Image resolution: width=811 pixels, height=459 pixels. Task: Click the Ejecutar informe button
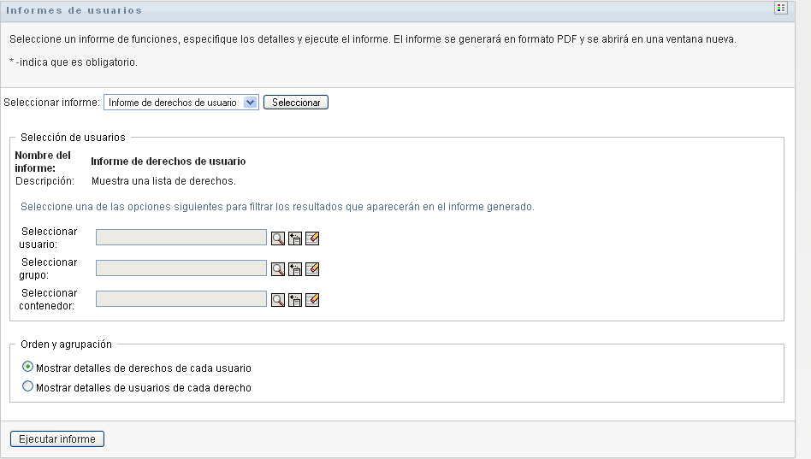pyautogui.click(x=57, y=439)
